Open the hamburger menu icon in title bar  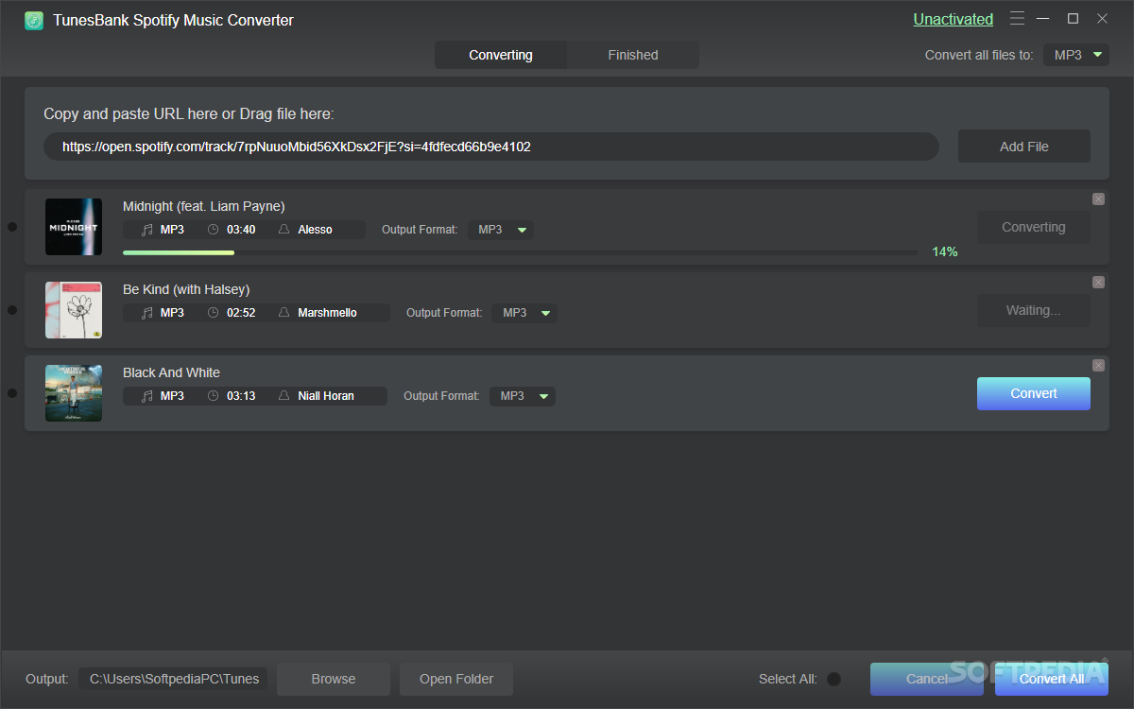[1017, 18]
